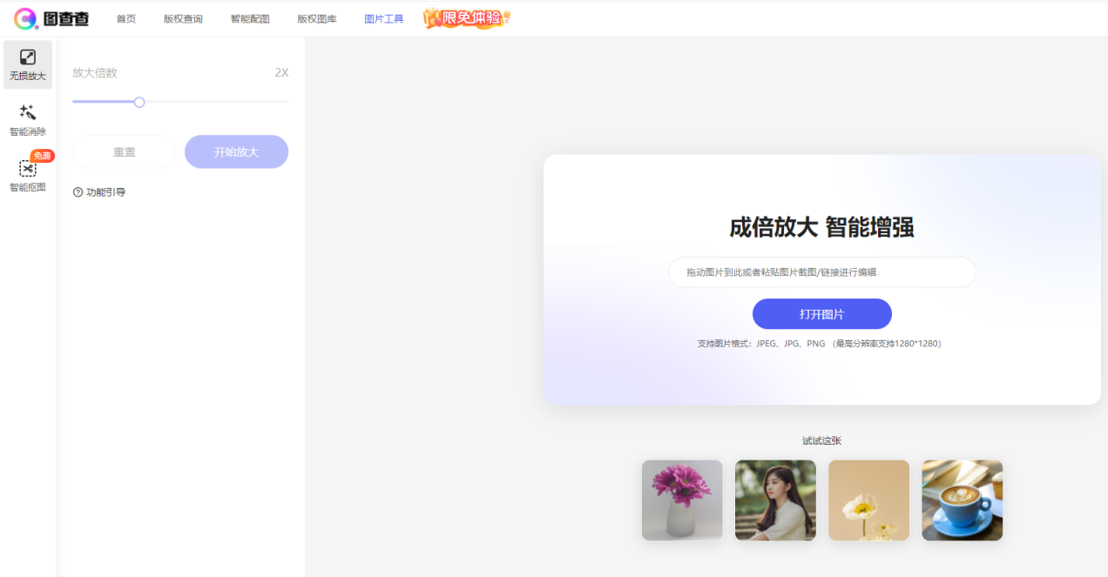Click the 图查查 logo
The image size is (1108, 577).
51,17
